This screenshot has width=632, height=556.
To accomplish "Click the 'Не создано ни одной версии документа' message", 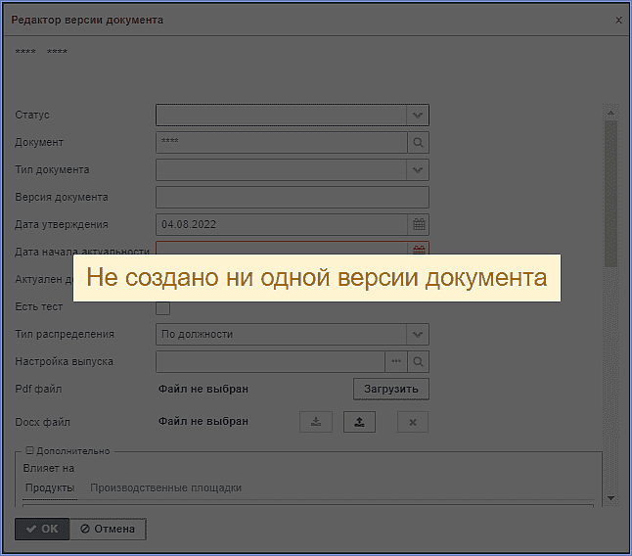I will [317, 278].
